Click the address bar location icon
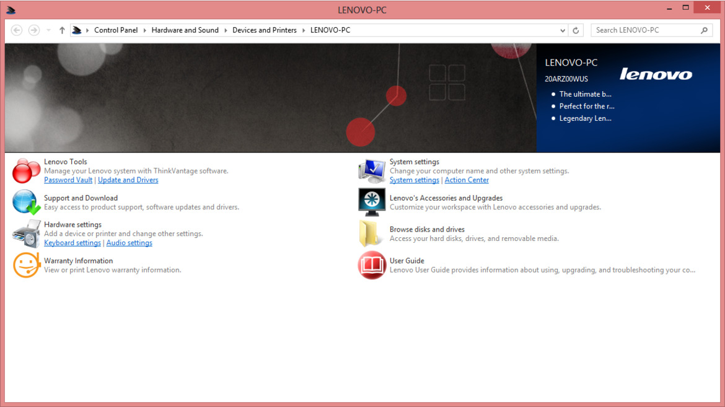 pos(77,30)
